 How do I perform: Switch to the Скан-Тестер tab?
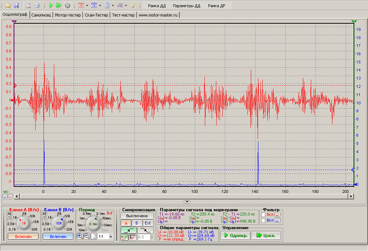coord(96,15)
